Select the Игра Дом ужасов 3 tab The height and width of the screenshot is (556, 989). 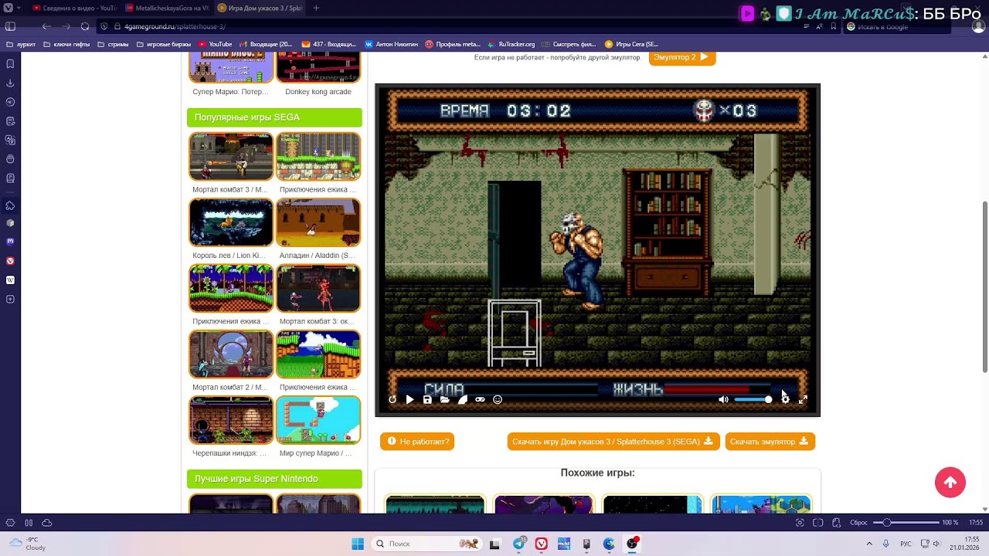[x=260, y=8]
